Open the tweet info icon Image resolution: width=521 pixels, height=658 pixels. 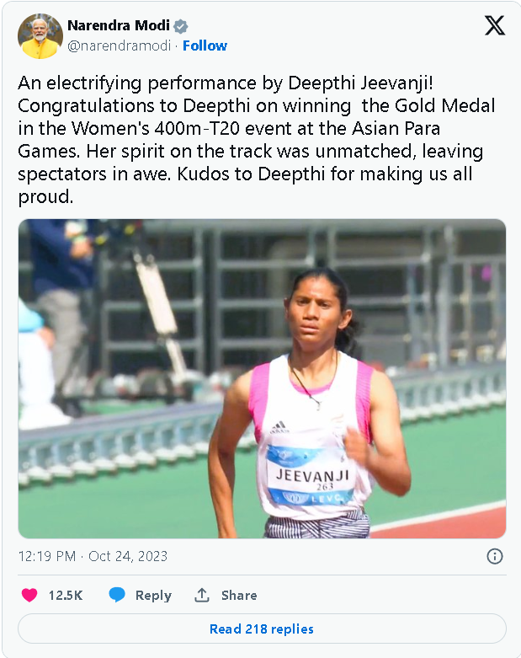pyautogui.click(x=495, y=556)
